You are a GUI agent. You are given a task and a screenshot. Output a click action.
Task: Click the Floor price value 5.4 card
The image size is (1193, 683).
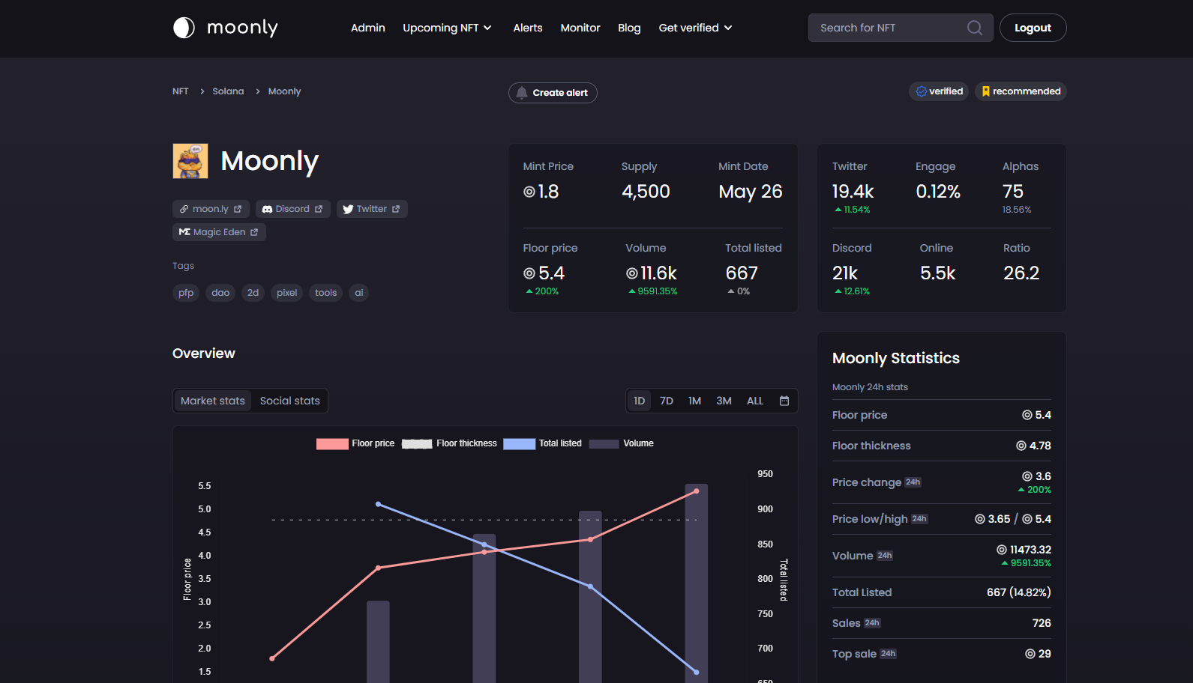pyautogui.click(x=544, y=273)
